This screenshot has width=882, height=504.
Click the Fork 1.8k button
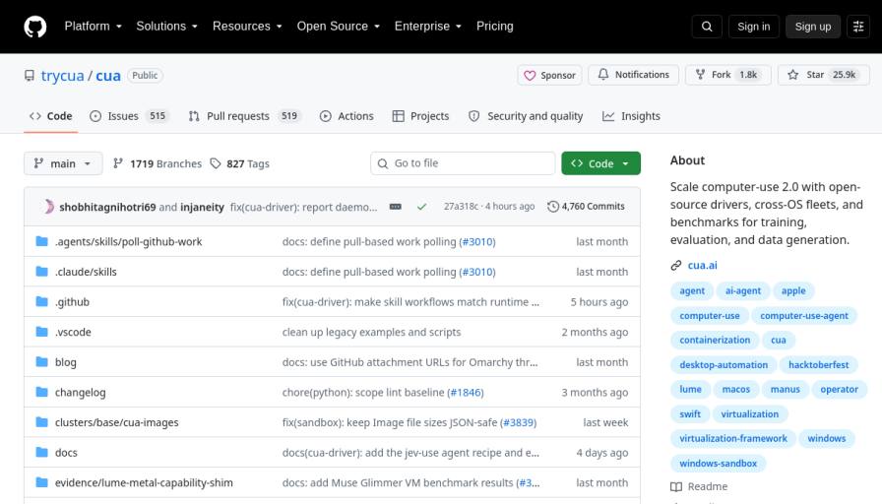click(x=727, y=75)
